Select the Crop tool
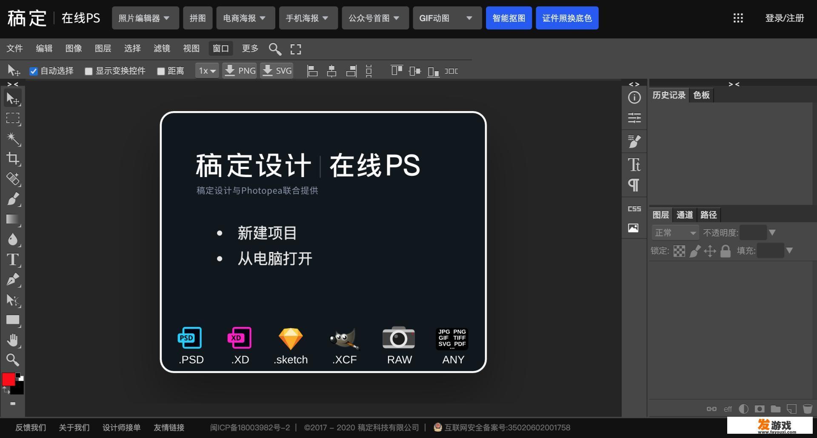817x438 pixels. click(x=13, y=158)
